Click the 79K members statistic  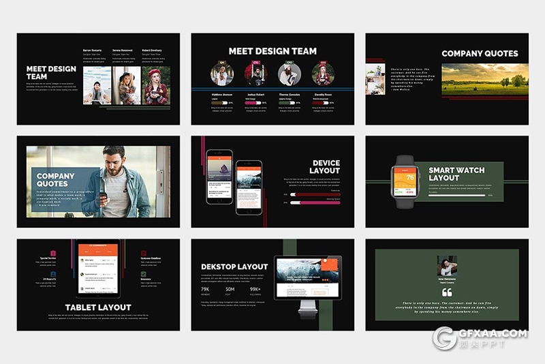[x=206, y=289]
